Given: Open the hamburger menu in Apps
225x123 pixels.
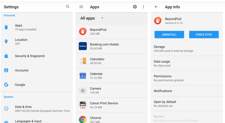Looking at the screenshot, I should coord(81,7).
